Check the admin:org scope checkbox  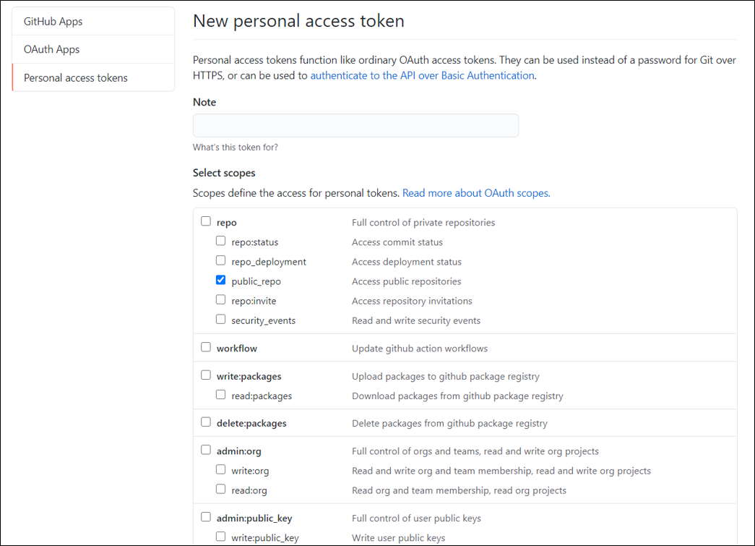click(206, 451)
